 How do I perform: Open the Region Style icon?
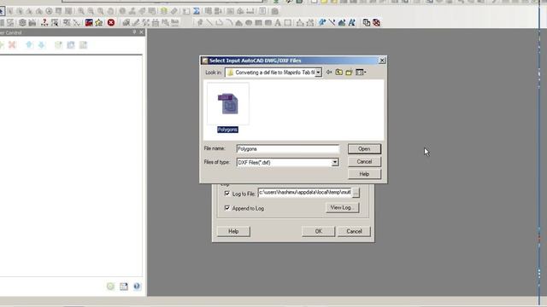tap(342, 23)
